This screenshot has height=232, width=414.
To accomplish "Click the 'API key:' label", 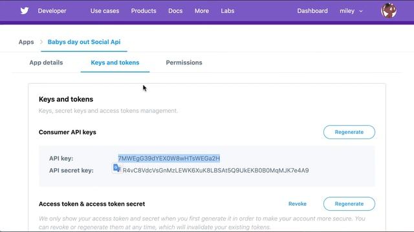I will (61, 159).
